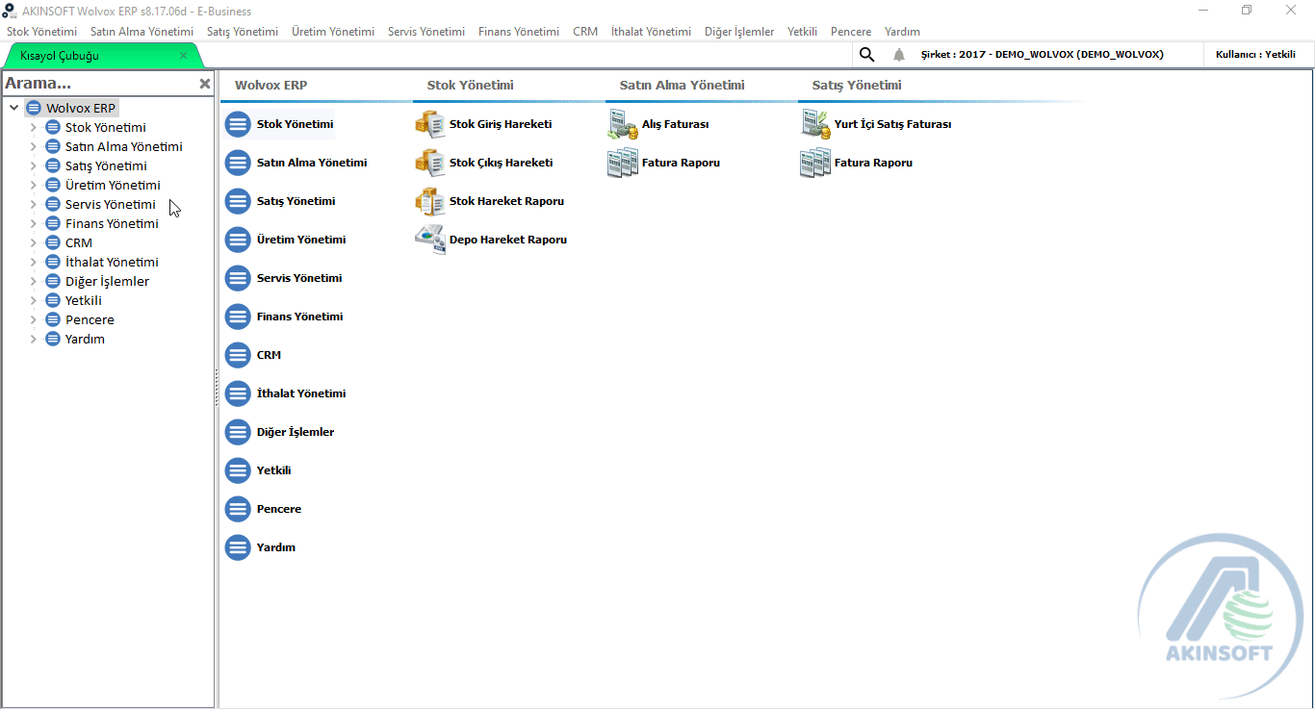This screenshot has height=710, width=1315.
Task: Select Pencere in the tree
Action: click(90, 319)
